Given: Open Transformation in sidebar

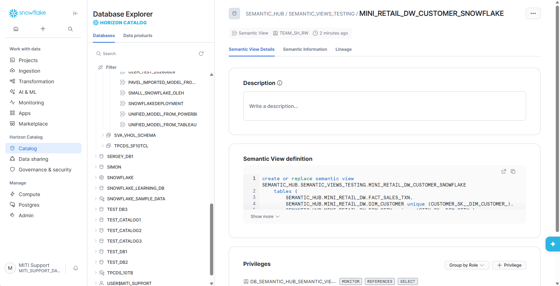Looking at the screenshot, I should point(43,81).
